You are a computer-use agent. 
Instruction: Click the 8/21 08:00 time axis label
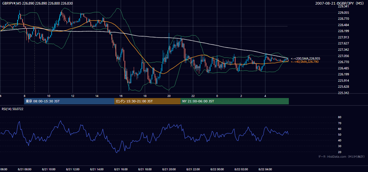coord(24,169)
